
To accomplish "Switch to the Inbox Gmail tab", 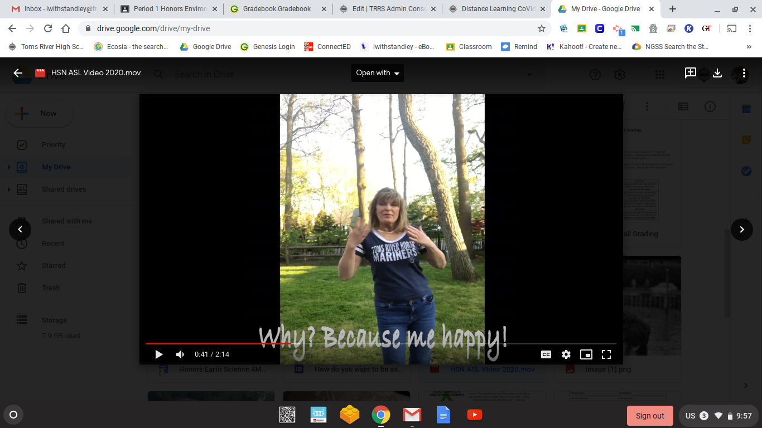I will pos(61,9).
